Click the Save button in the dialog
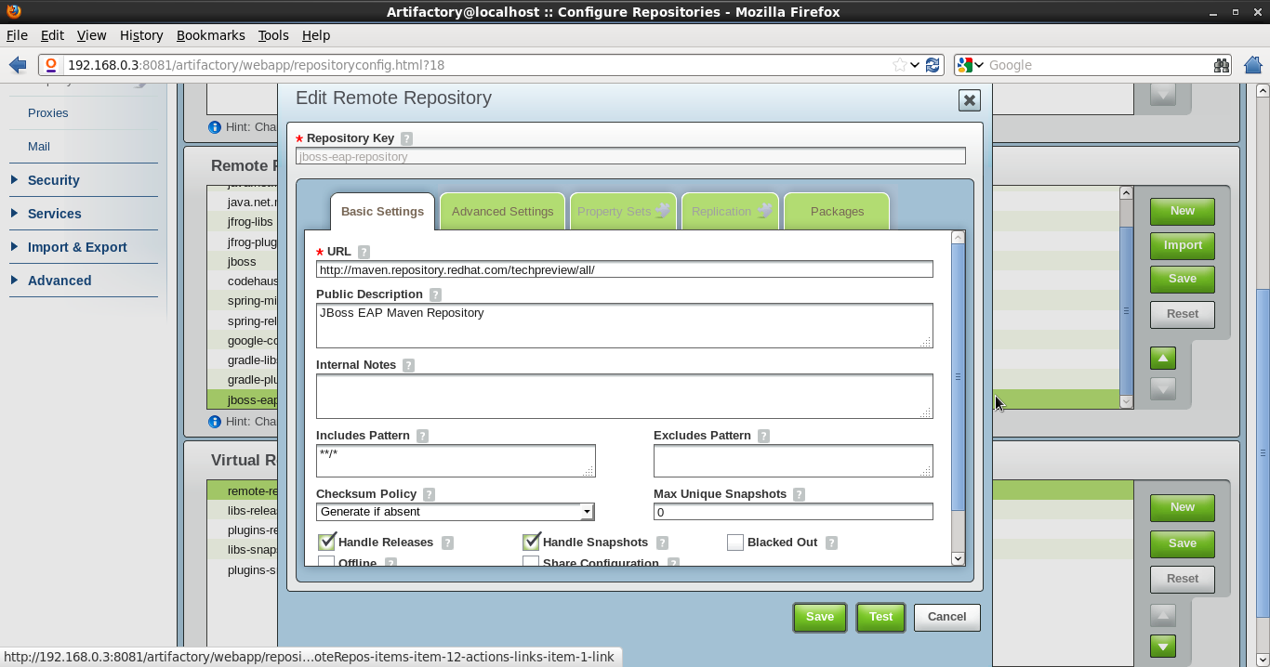The width and height of the screenshot is (1270, 667). coord(820,617)
